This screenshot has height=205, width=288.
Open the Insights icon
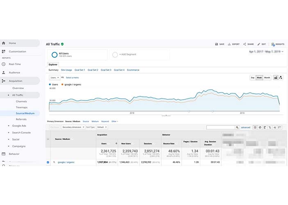point(273,44)
